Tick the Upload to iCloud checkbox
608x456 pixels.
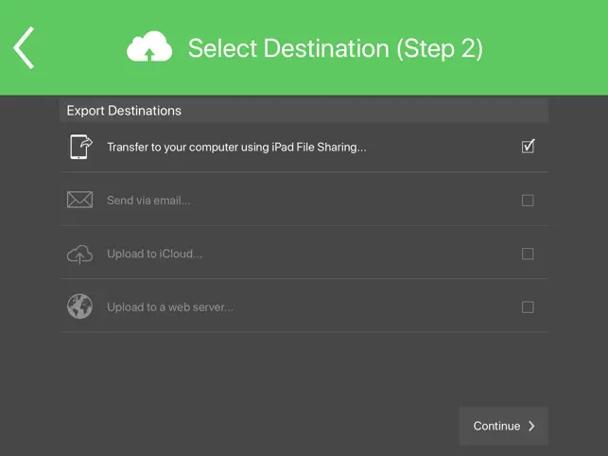pos(528,254)
